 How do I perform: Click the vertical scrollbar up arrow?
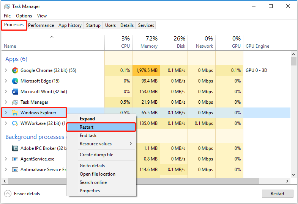[293, 54]
